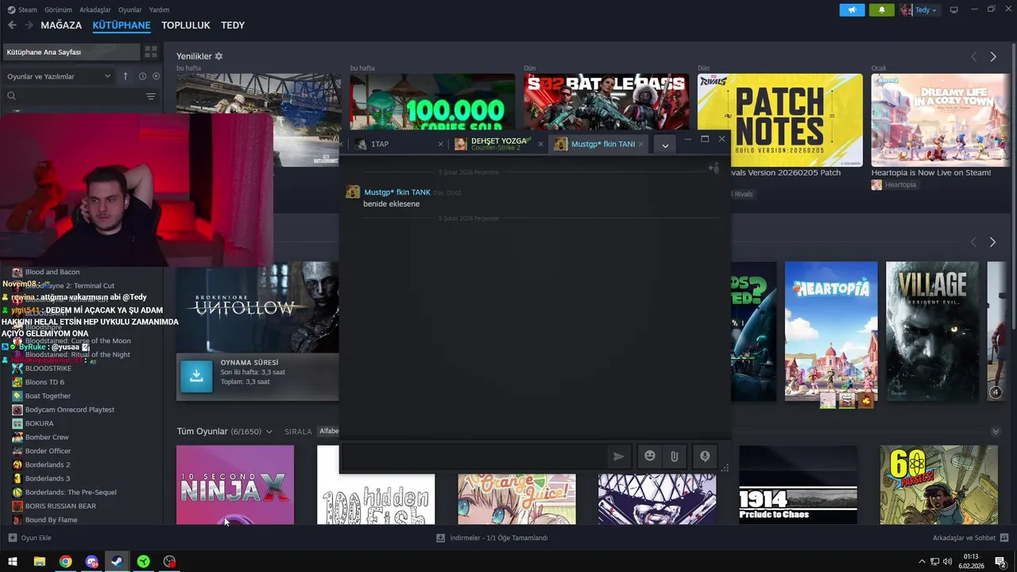Invite a friend to chat icon
Screen dimensions: 1017x572
point(713,168)
